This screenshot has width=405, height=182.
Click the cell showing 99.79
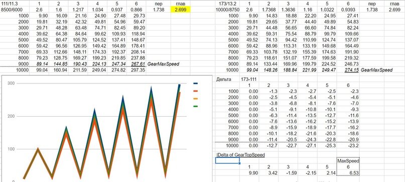(x=327, y=34)
